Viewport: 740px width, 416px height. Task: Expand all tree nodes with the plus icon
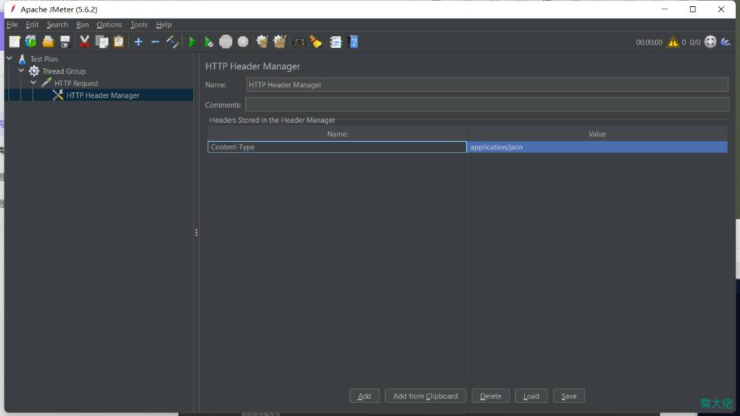tap(138, 42)
